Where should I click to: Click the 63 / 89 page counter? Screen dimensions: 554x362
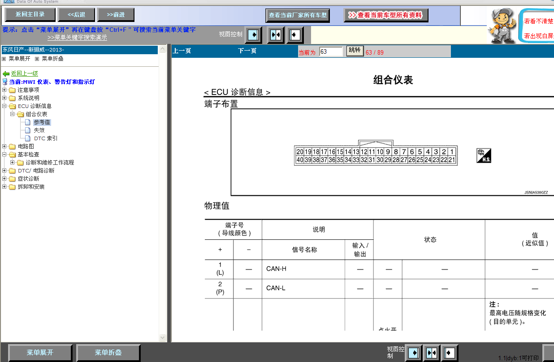click(x=375, y=52)
